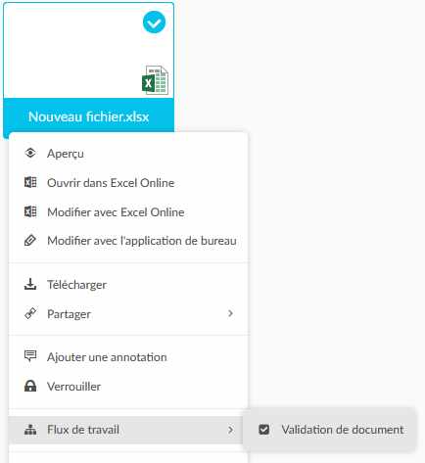Screen dimensions: 425x463
Task: Click the comment bubble icon for annotation
Action: click(30, 356)
